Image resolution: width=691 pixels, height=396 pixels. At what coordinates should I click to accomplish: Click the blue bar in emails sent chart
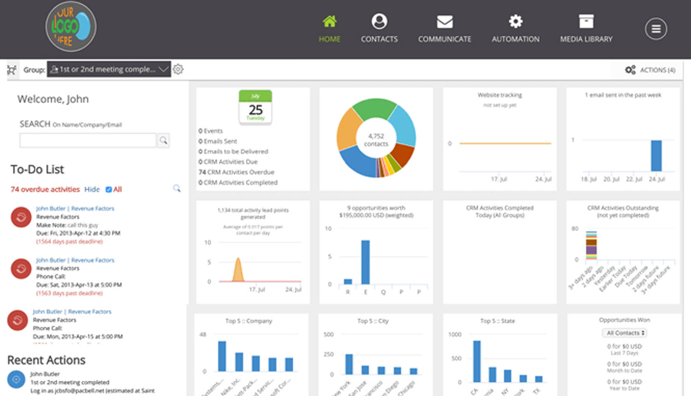click(656, 156)
